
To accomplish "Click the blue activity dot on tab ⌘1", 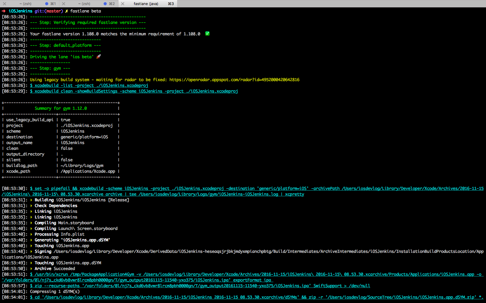I will 47,4.
